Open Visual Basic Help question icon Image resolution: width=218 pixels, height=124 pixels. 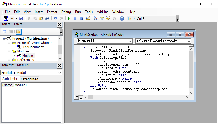pyautogui.click(x=122, y=18)
